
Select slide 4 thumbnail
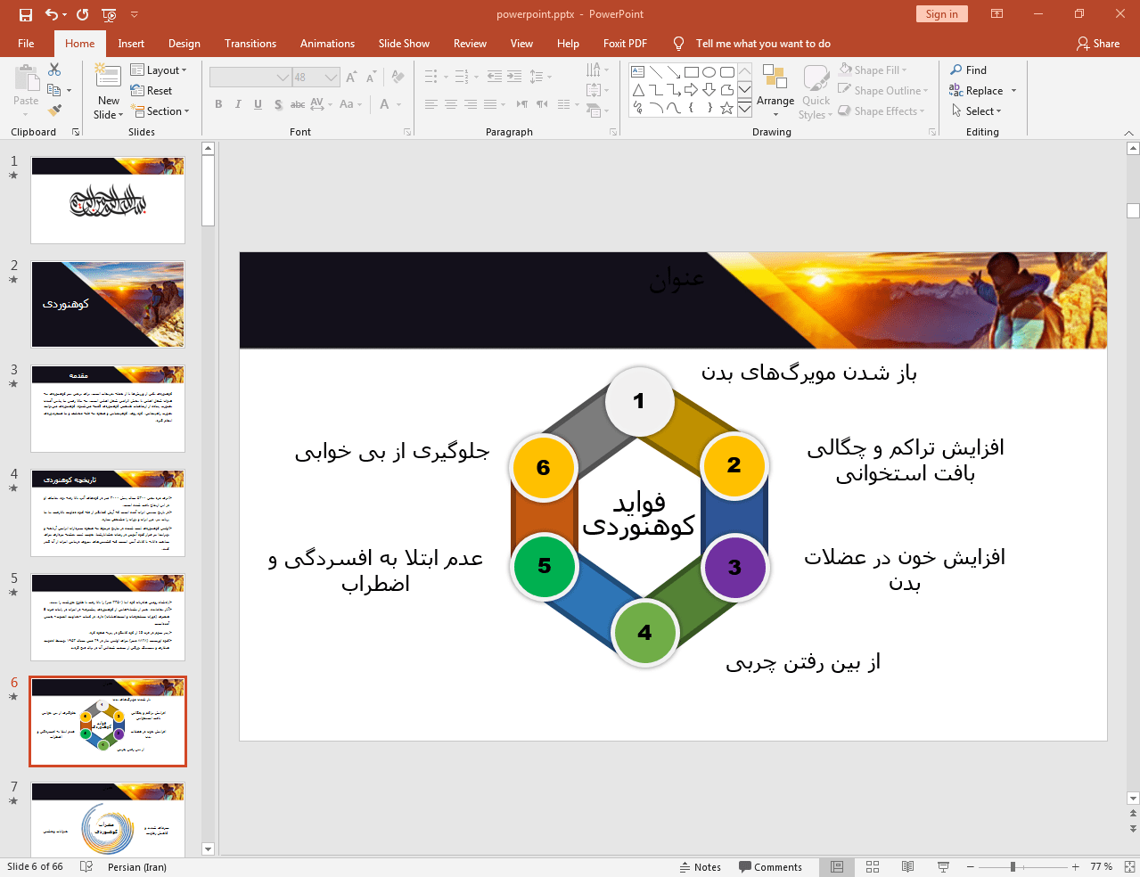pos(108,513)
